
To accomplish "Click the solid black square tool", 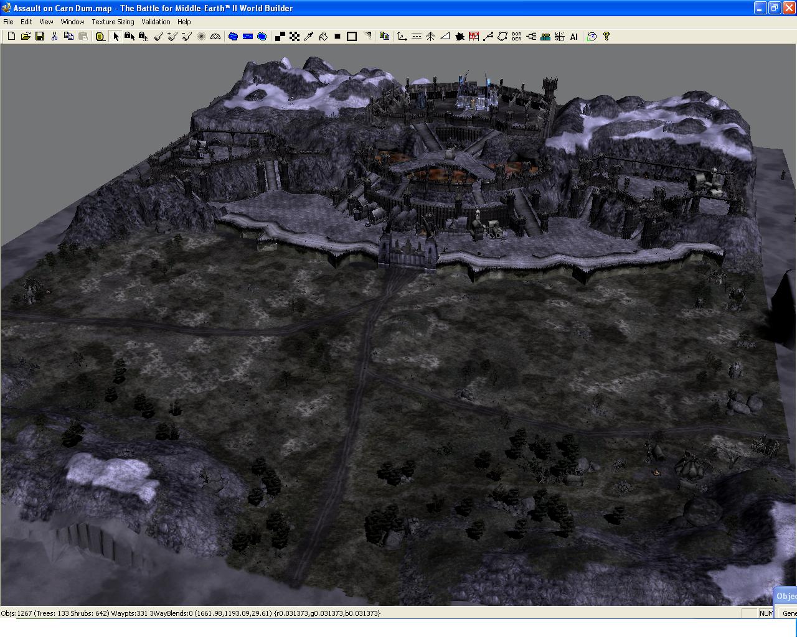I will tap(337, 37).
